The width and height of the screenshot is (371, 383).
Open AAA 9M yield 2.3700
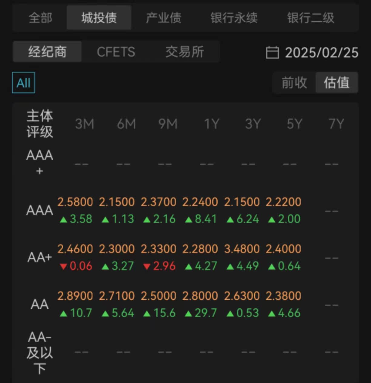(x=159, y=202)
